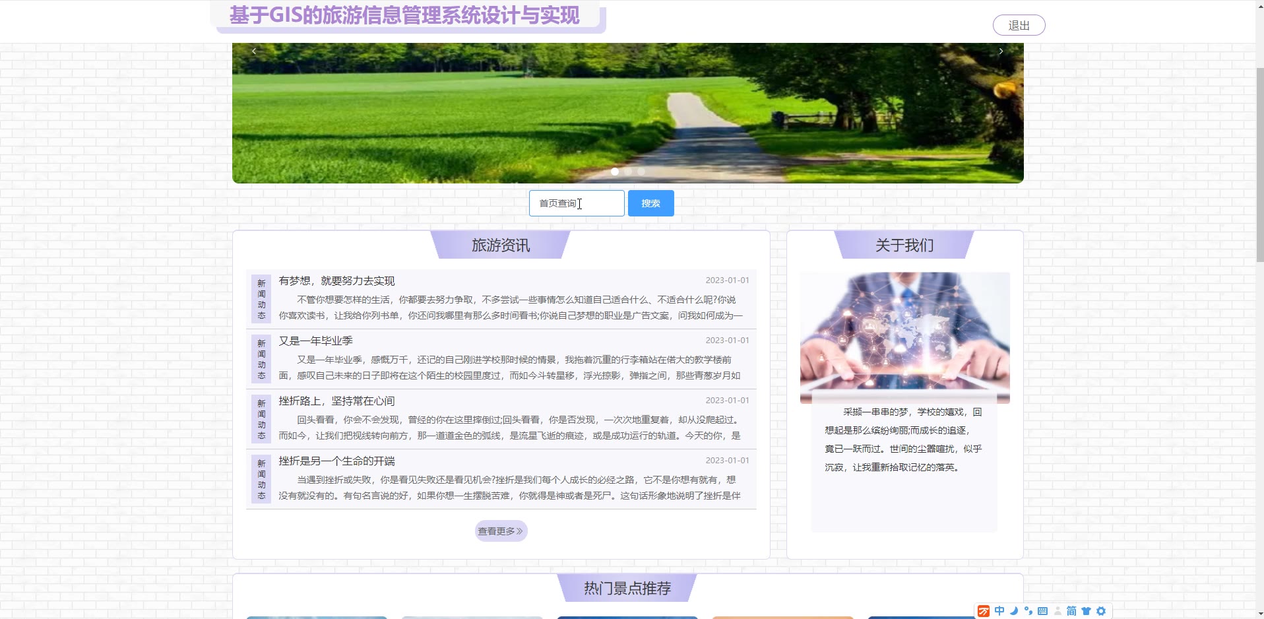Open news '挫折是另一个生命的开端'
The image size is (1264, 619).
[336, 461]
